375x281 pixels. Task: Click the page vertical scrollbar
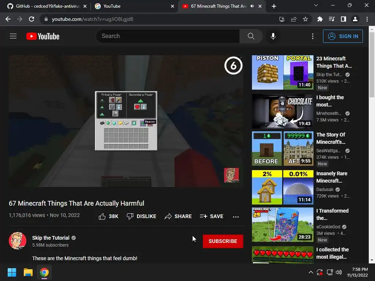pos(371,65)
